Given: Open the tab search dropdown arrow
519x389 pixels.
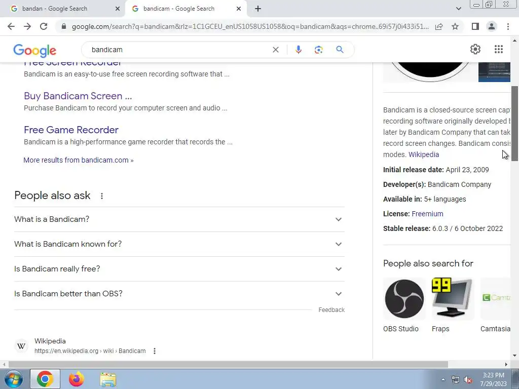Looking at the screenshot, I should click(x=458, y=9).
